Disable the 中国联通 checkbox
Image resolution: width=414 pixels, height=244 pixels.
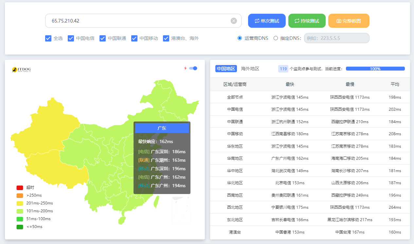(102, 39)
